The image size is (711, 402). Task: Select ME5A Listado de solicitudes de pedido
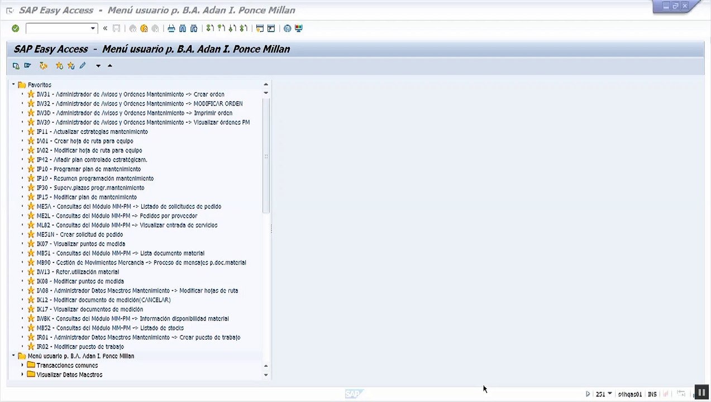128,207
